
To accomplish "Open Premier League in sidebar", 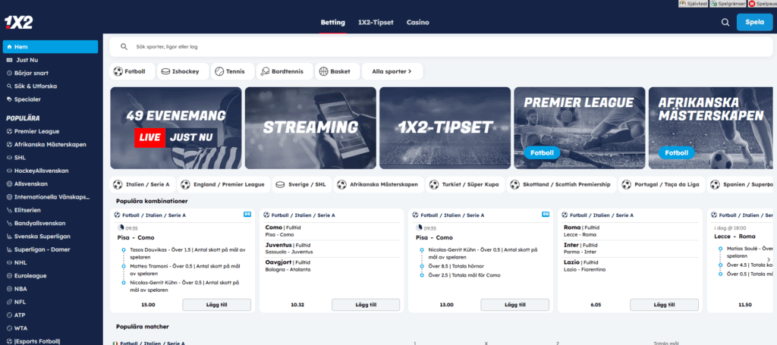I will pos(36,131).
